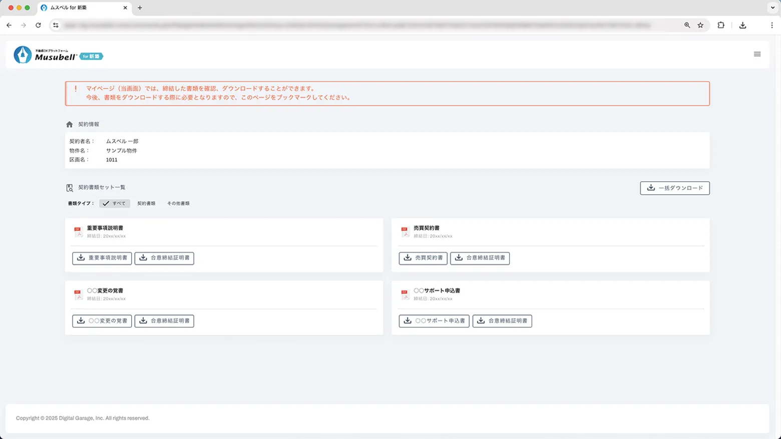The image size is (781, 439).
Task: Download the 売買契約書 document
Action: [x=423, y=258]
